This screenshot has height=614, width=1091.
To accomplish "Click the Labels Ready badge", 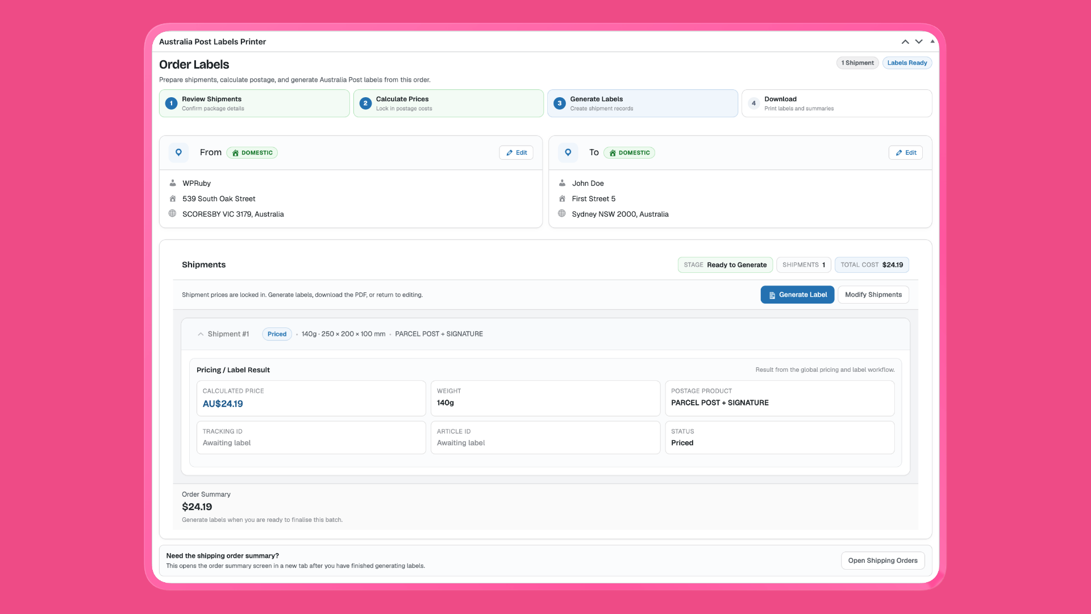I will [x=907, y=63].
